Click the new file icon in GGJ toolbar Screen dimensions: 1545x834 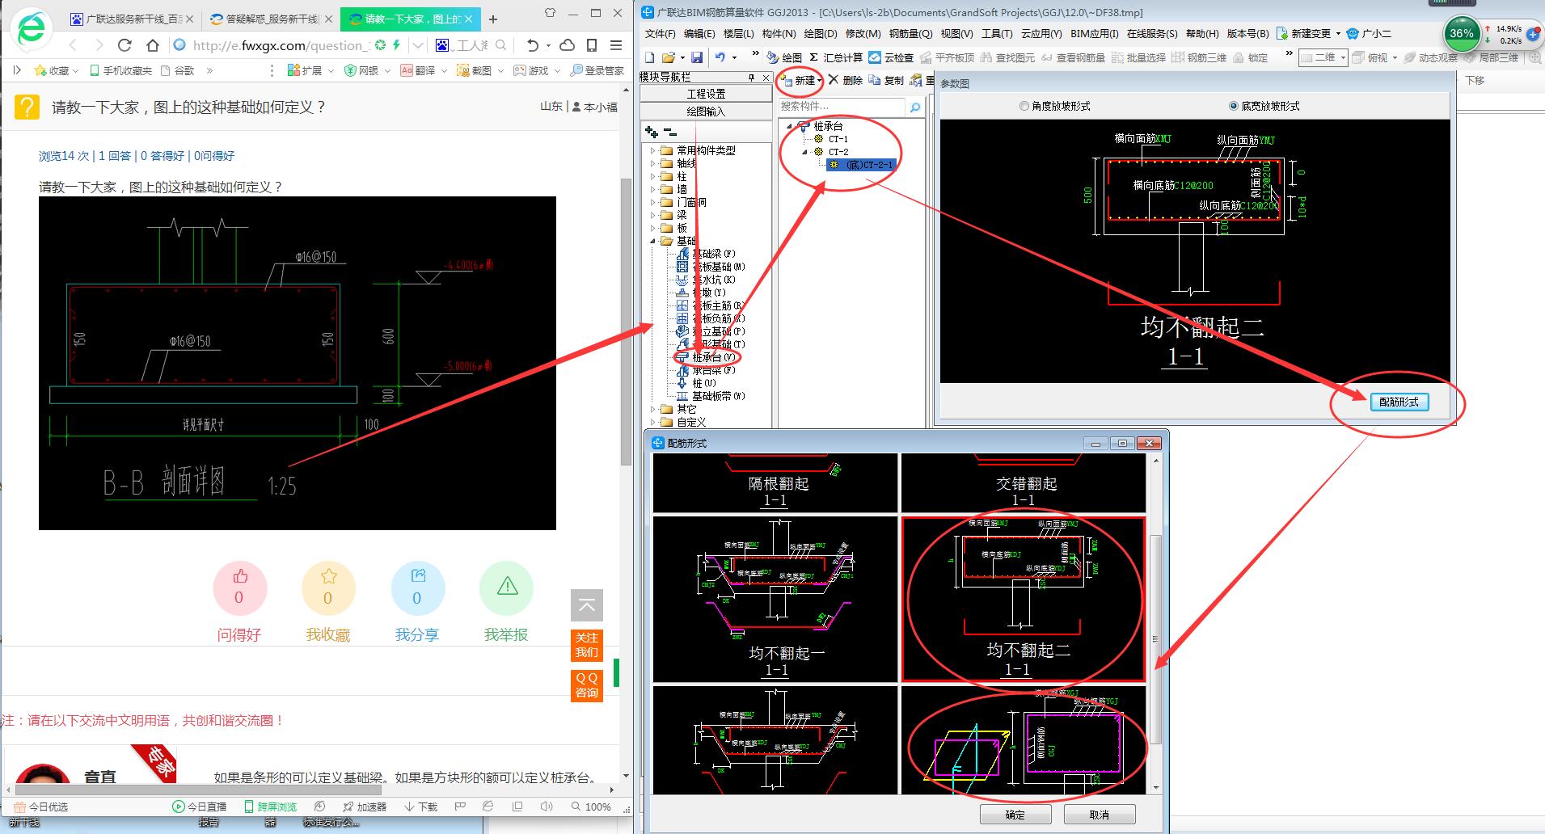point(650,57)
